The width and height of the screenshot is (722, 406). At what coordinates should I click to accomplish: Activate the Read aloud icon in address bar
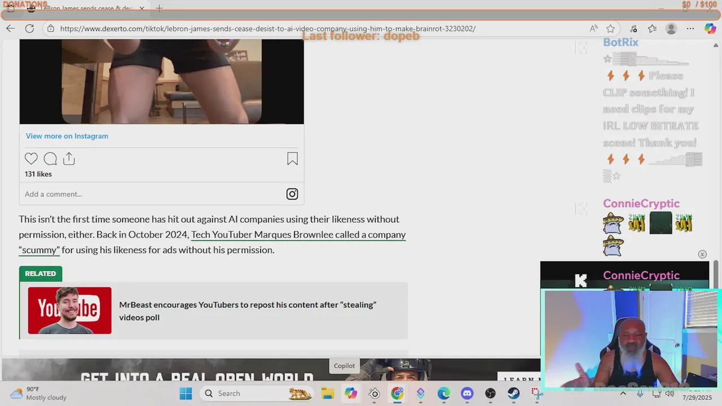point(593,28)
